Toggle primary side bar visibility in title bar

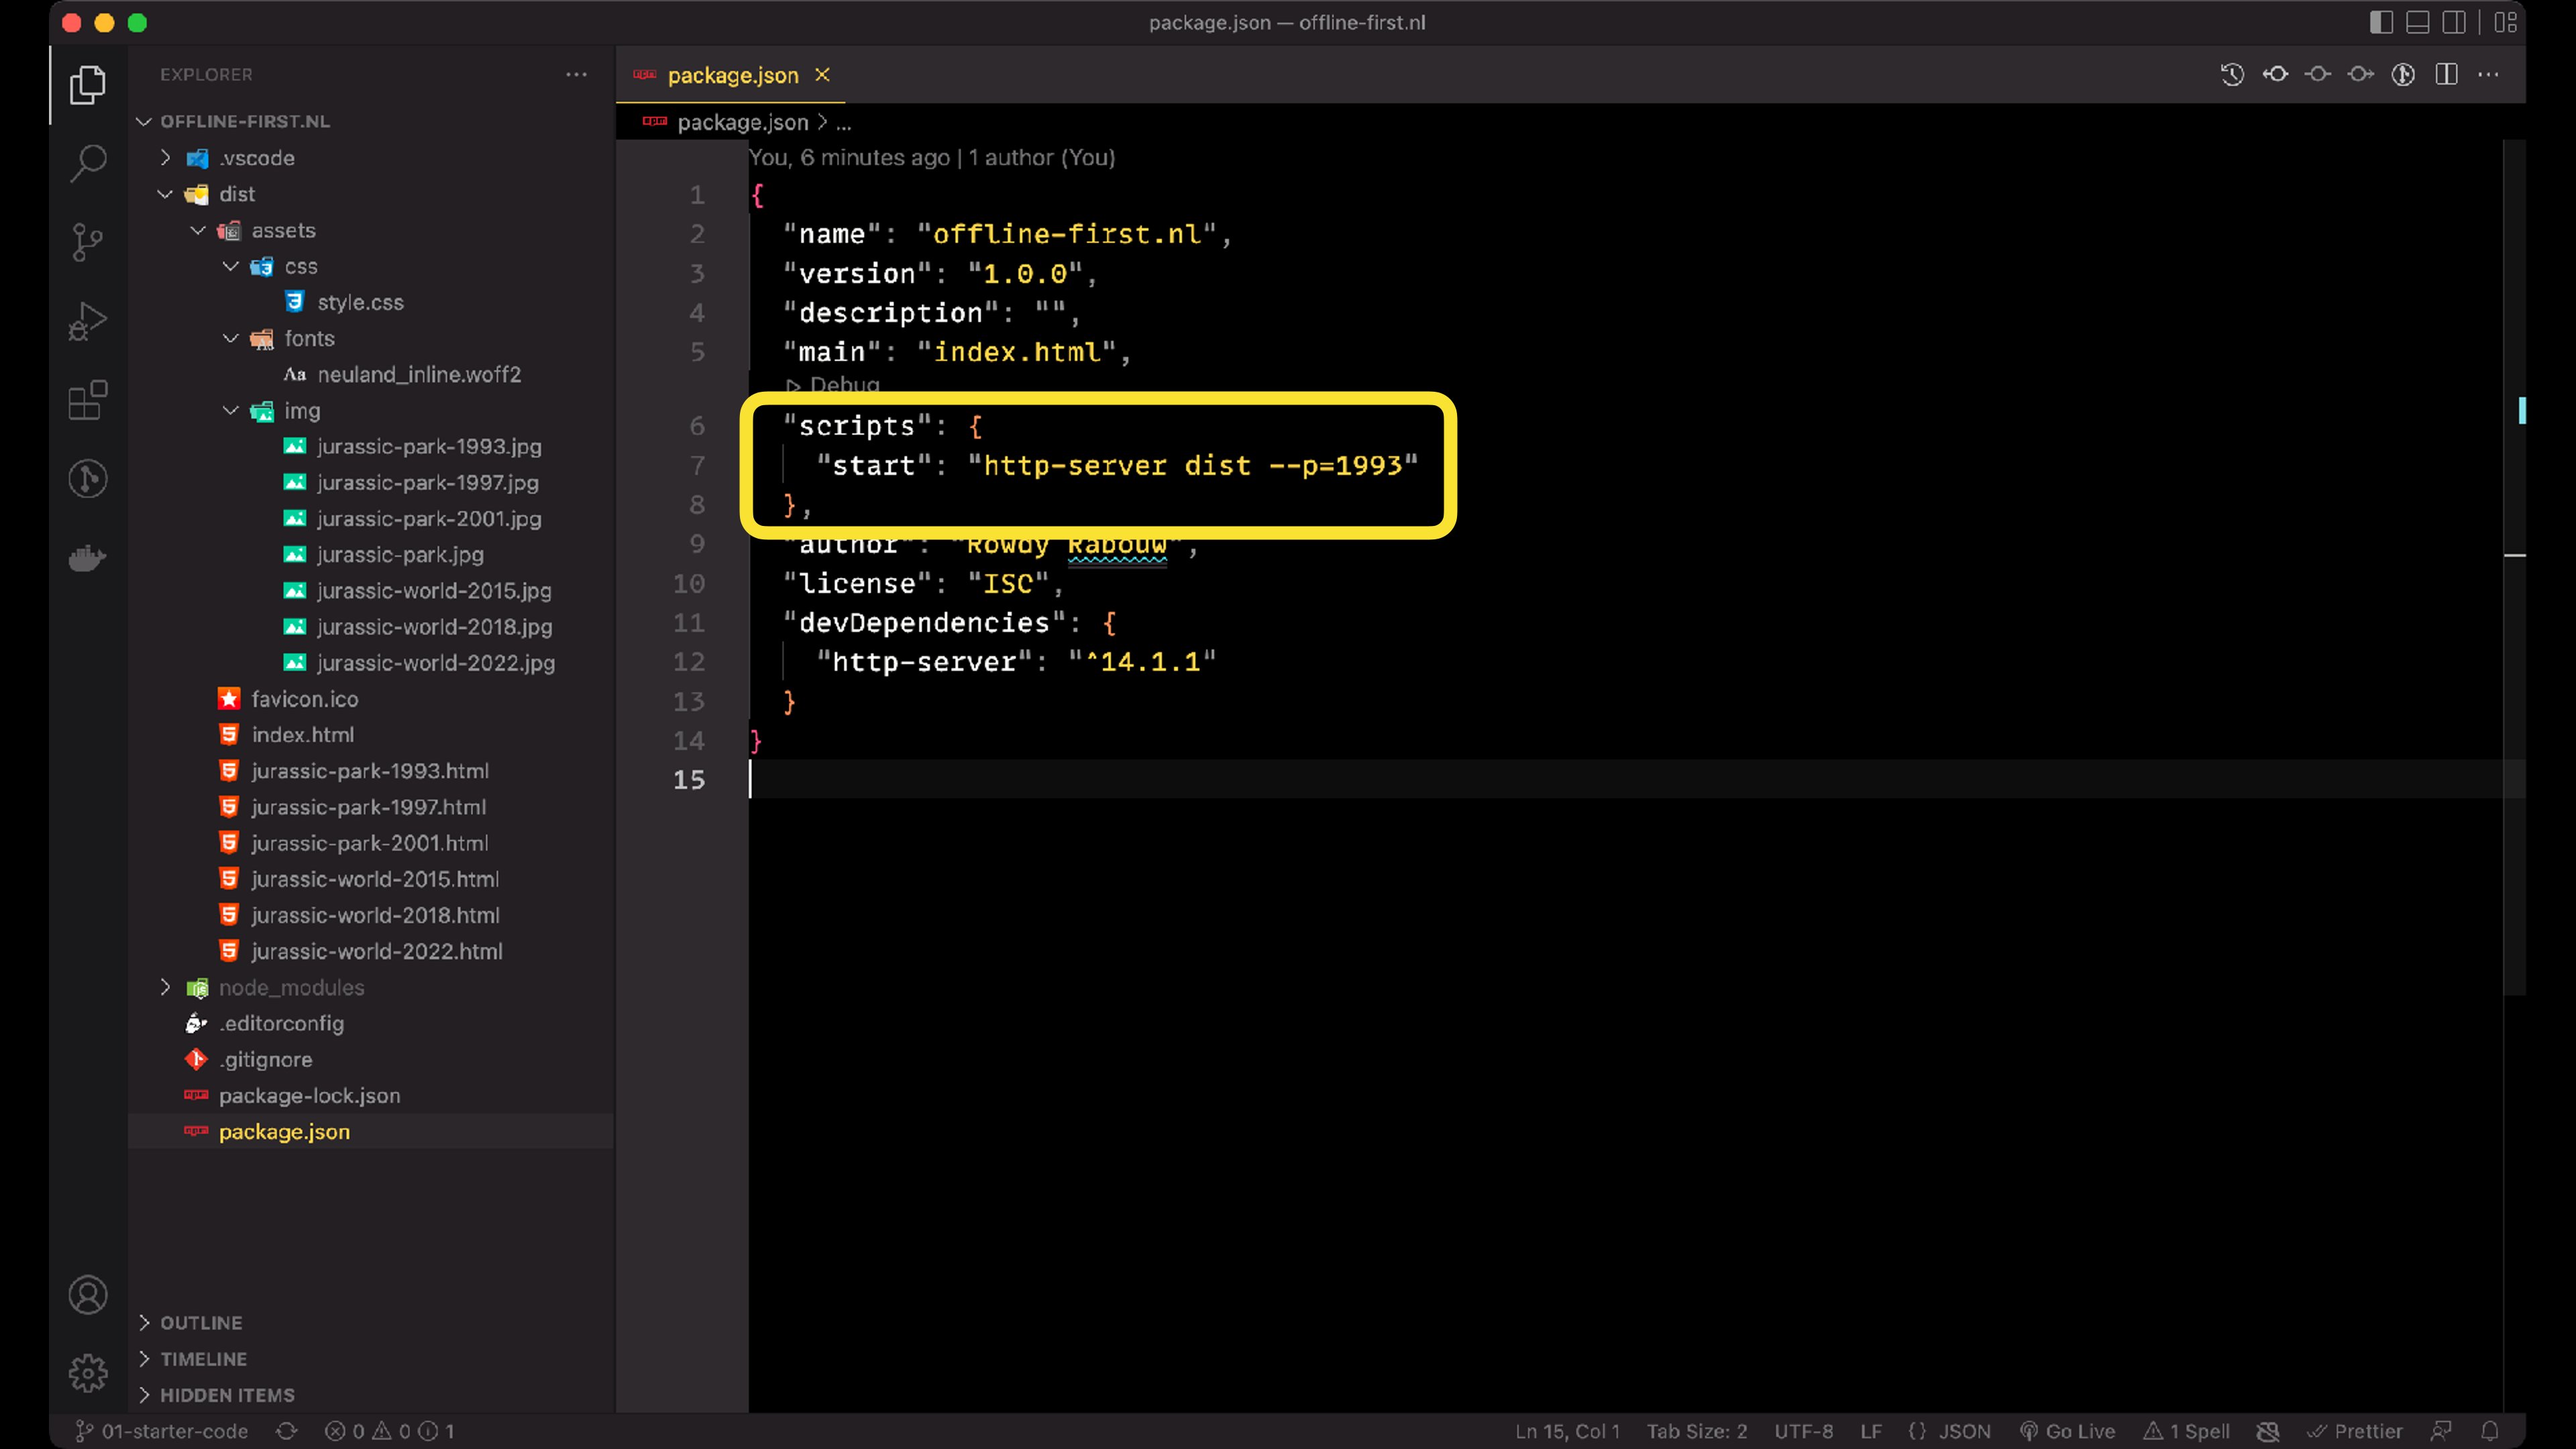click(2381, 22)
